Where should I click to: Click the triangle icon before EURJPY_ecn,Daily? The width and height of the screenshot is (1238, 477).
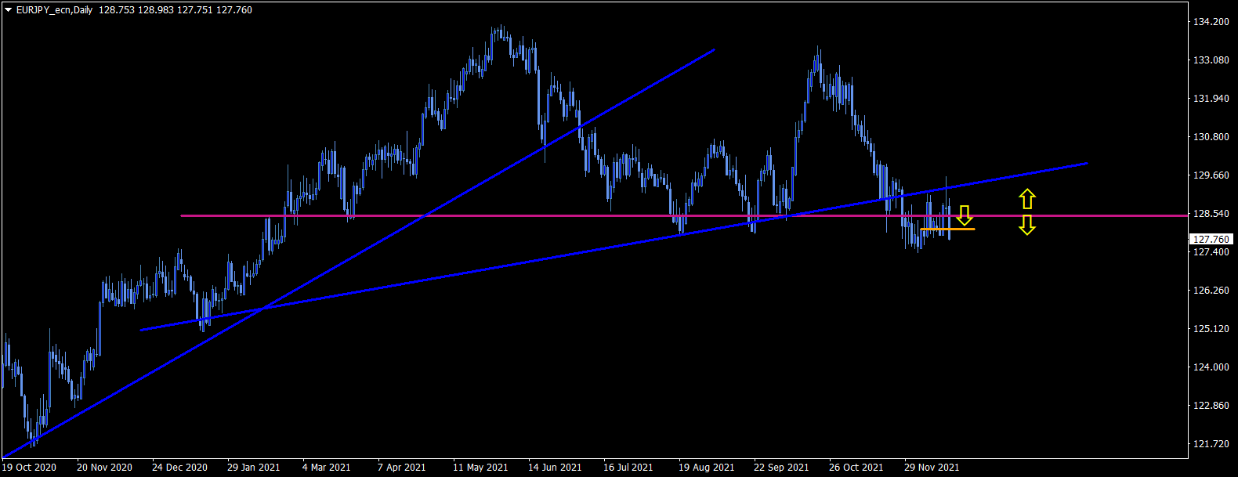click(9, 10)
